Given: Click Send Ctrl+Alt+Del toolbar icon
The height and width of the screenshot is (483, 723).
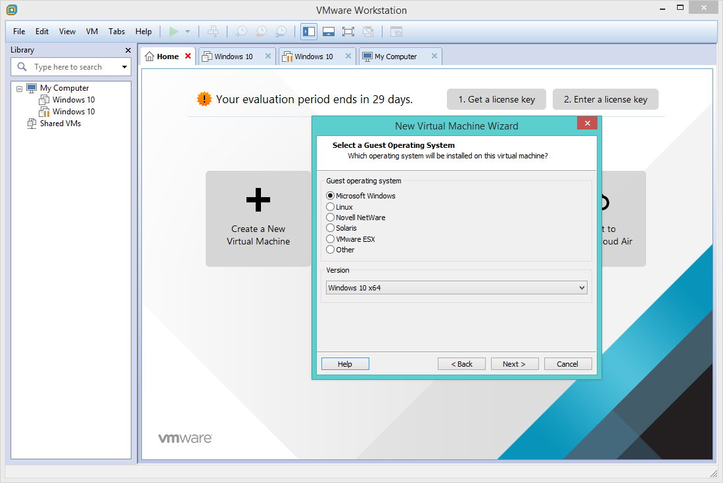Looking at the screenshot, I should [x=212, y=32].
